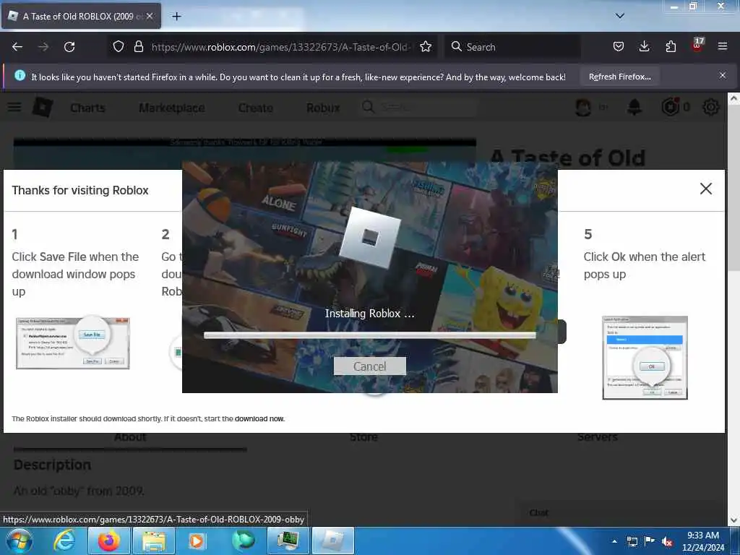Open Firefox hamburger application menu
The height and width of the screenshot is (555, 740).
723,46
